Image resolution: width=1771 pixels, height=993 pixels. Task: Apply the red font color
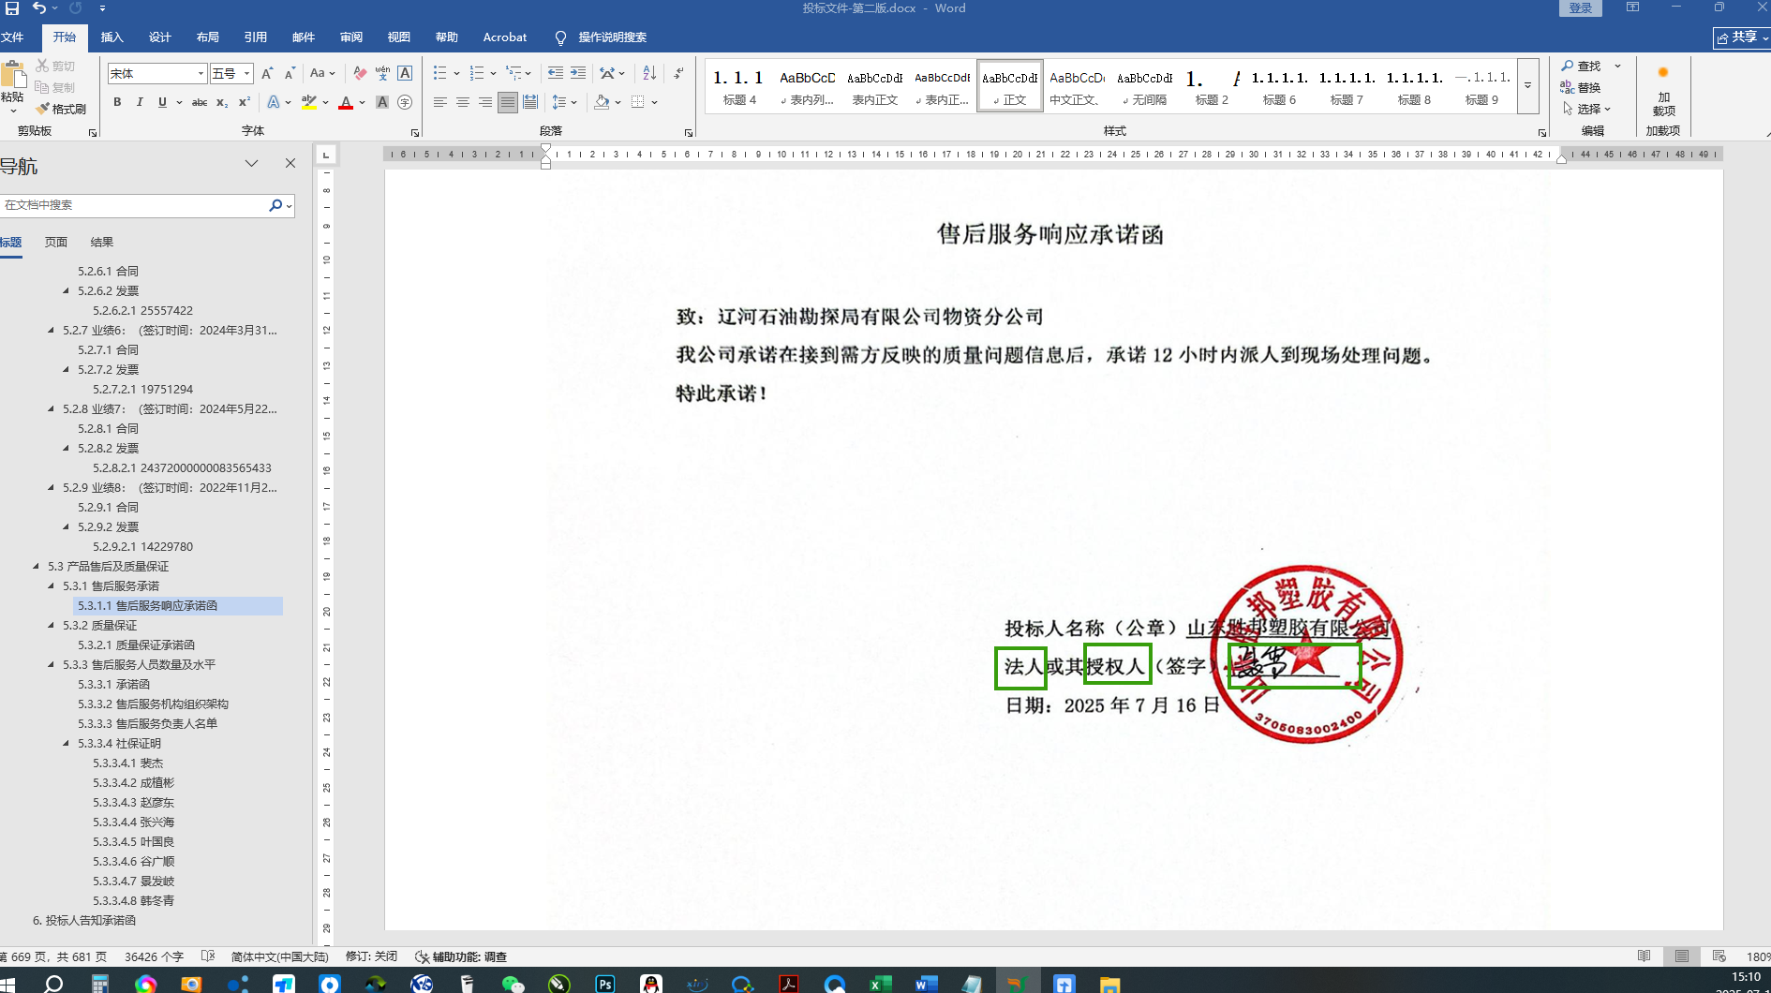click(x=346, y=102)
